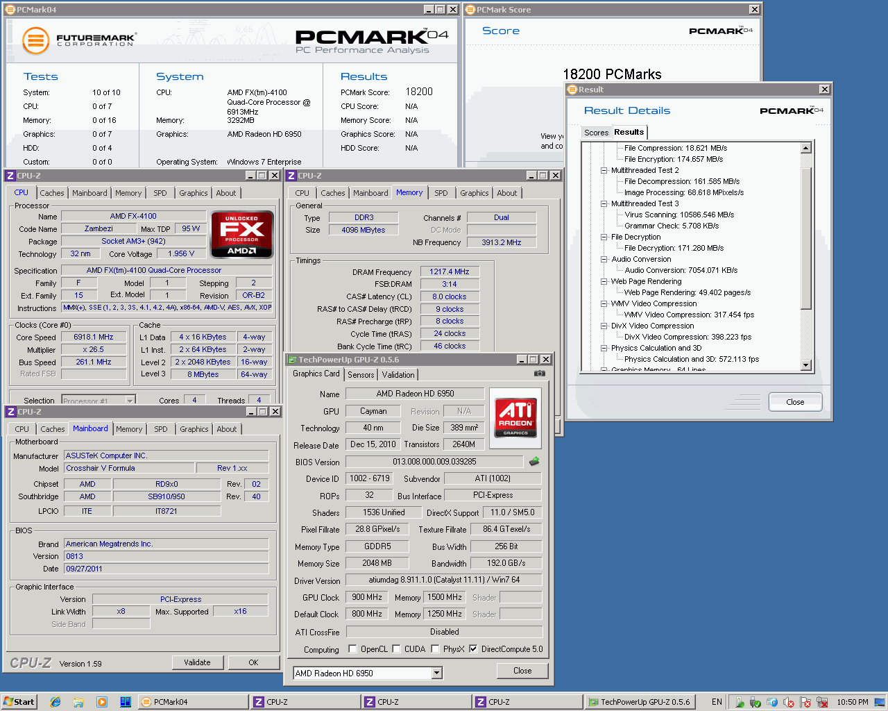Click the Close button in the Result window
The height and width of the screenshot is (711, 888).
tap(795, 402)
